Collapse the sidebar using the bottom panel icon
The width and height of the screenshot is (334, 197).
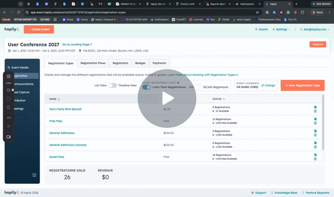coord(34,175)
